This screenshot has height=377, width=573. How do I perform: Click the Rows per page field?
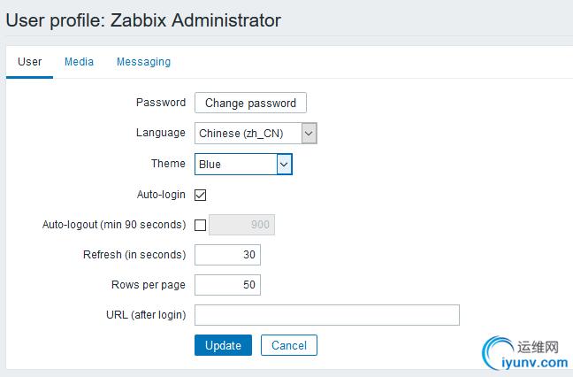pyautogui.click(x=227, y=285)
